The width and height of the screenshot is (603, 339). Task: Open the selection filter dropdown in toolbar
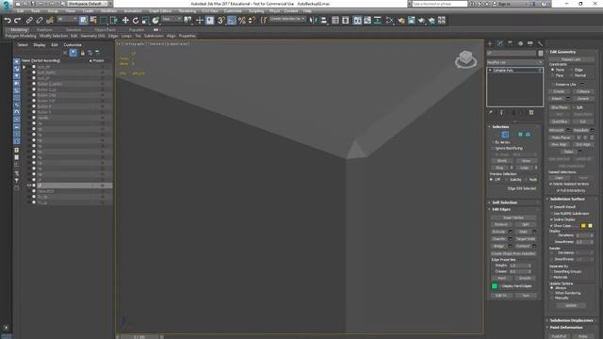pyautogui.click(x=67, y=19)
